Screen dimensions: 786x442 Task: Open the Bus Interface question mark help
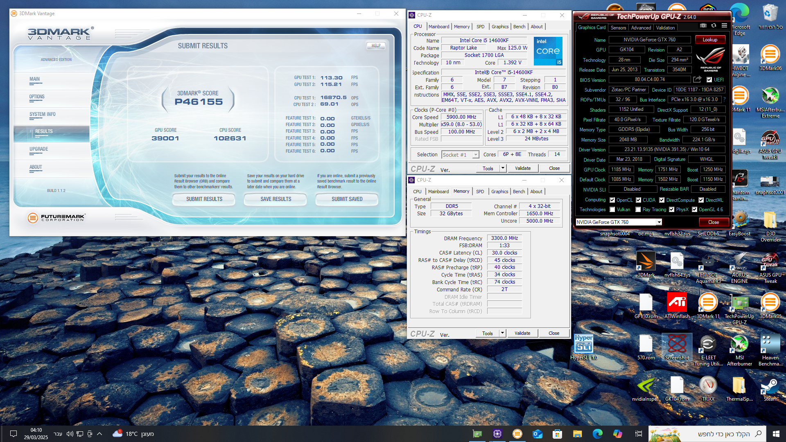pos(724,99)
